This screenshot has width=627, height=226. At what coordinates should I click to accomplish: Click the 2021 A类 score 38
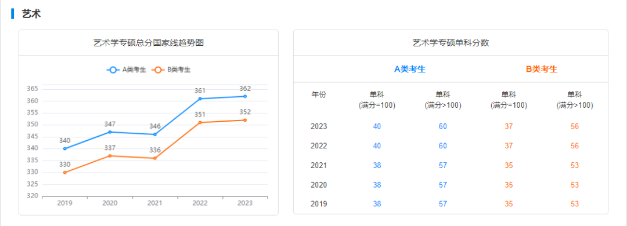coord(377,165)
